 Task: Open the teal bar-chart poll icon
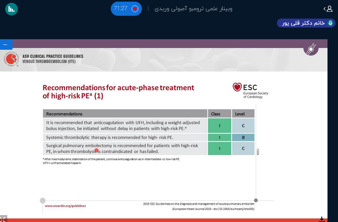[x=11, y=9]
